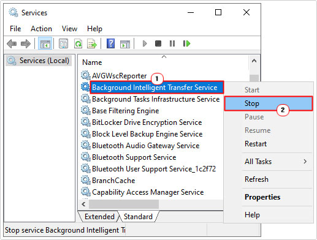The width and height of the screenshot is (317, 240).
Task: Click gear icon beside Capability Access Manager Service
Action: point(85,192)
